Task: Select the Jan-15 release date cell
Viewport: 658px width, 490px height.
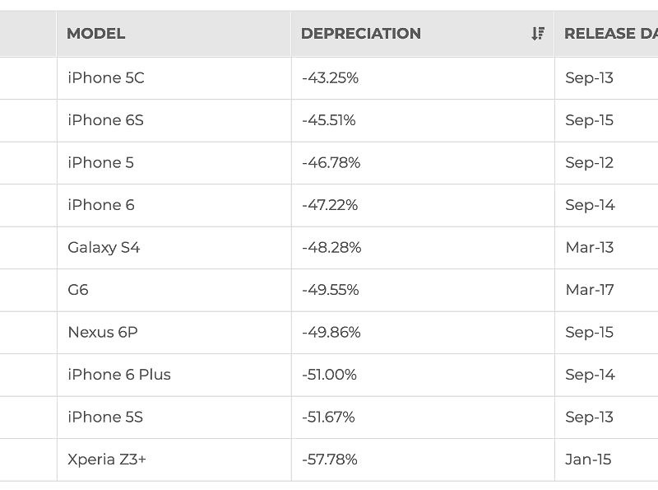Action: click(x=588, y=460)
